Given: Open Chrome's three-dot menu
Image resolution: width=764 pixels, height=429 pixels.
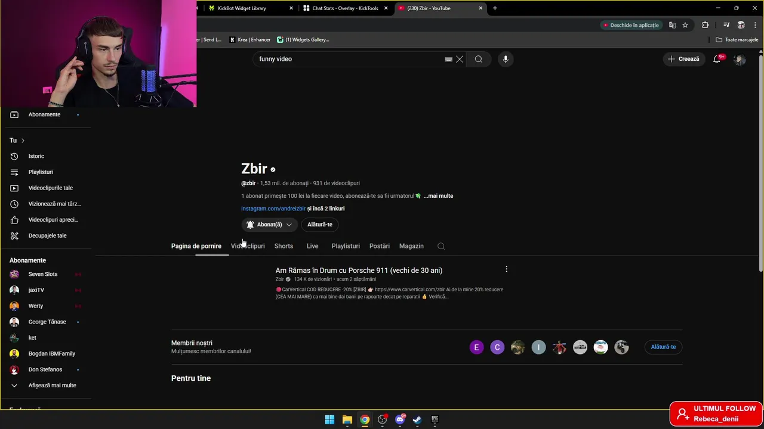Looking at the screenshot, I should (754, 25).
